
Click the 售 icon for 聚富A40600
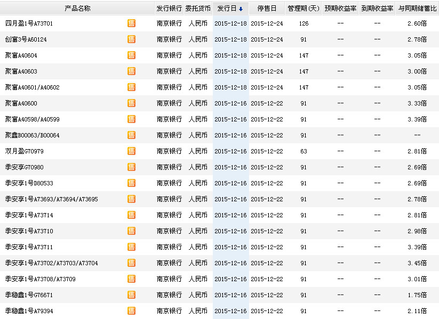(131, 103)
